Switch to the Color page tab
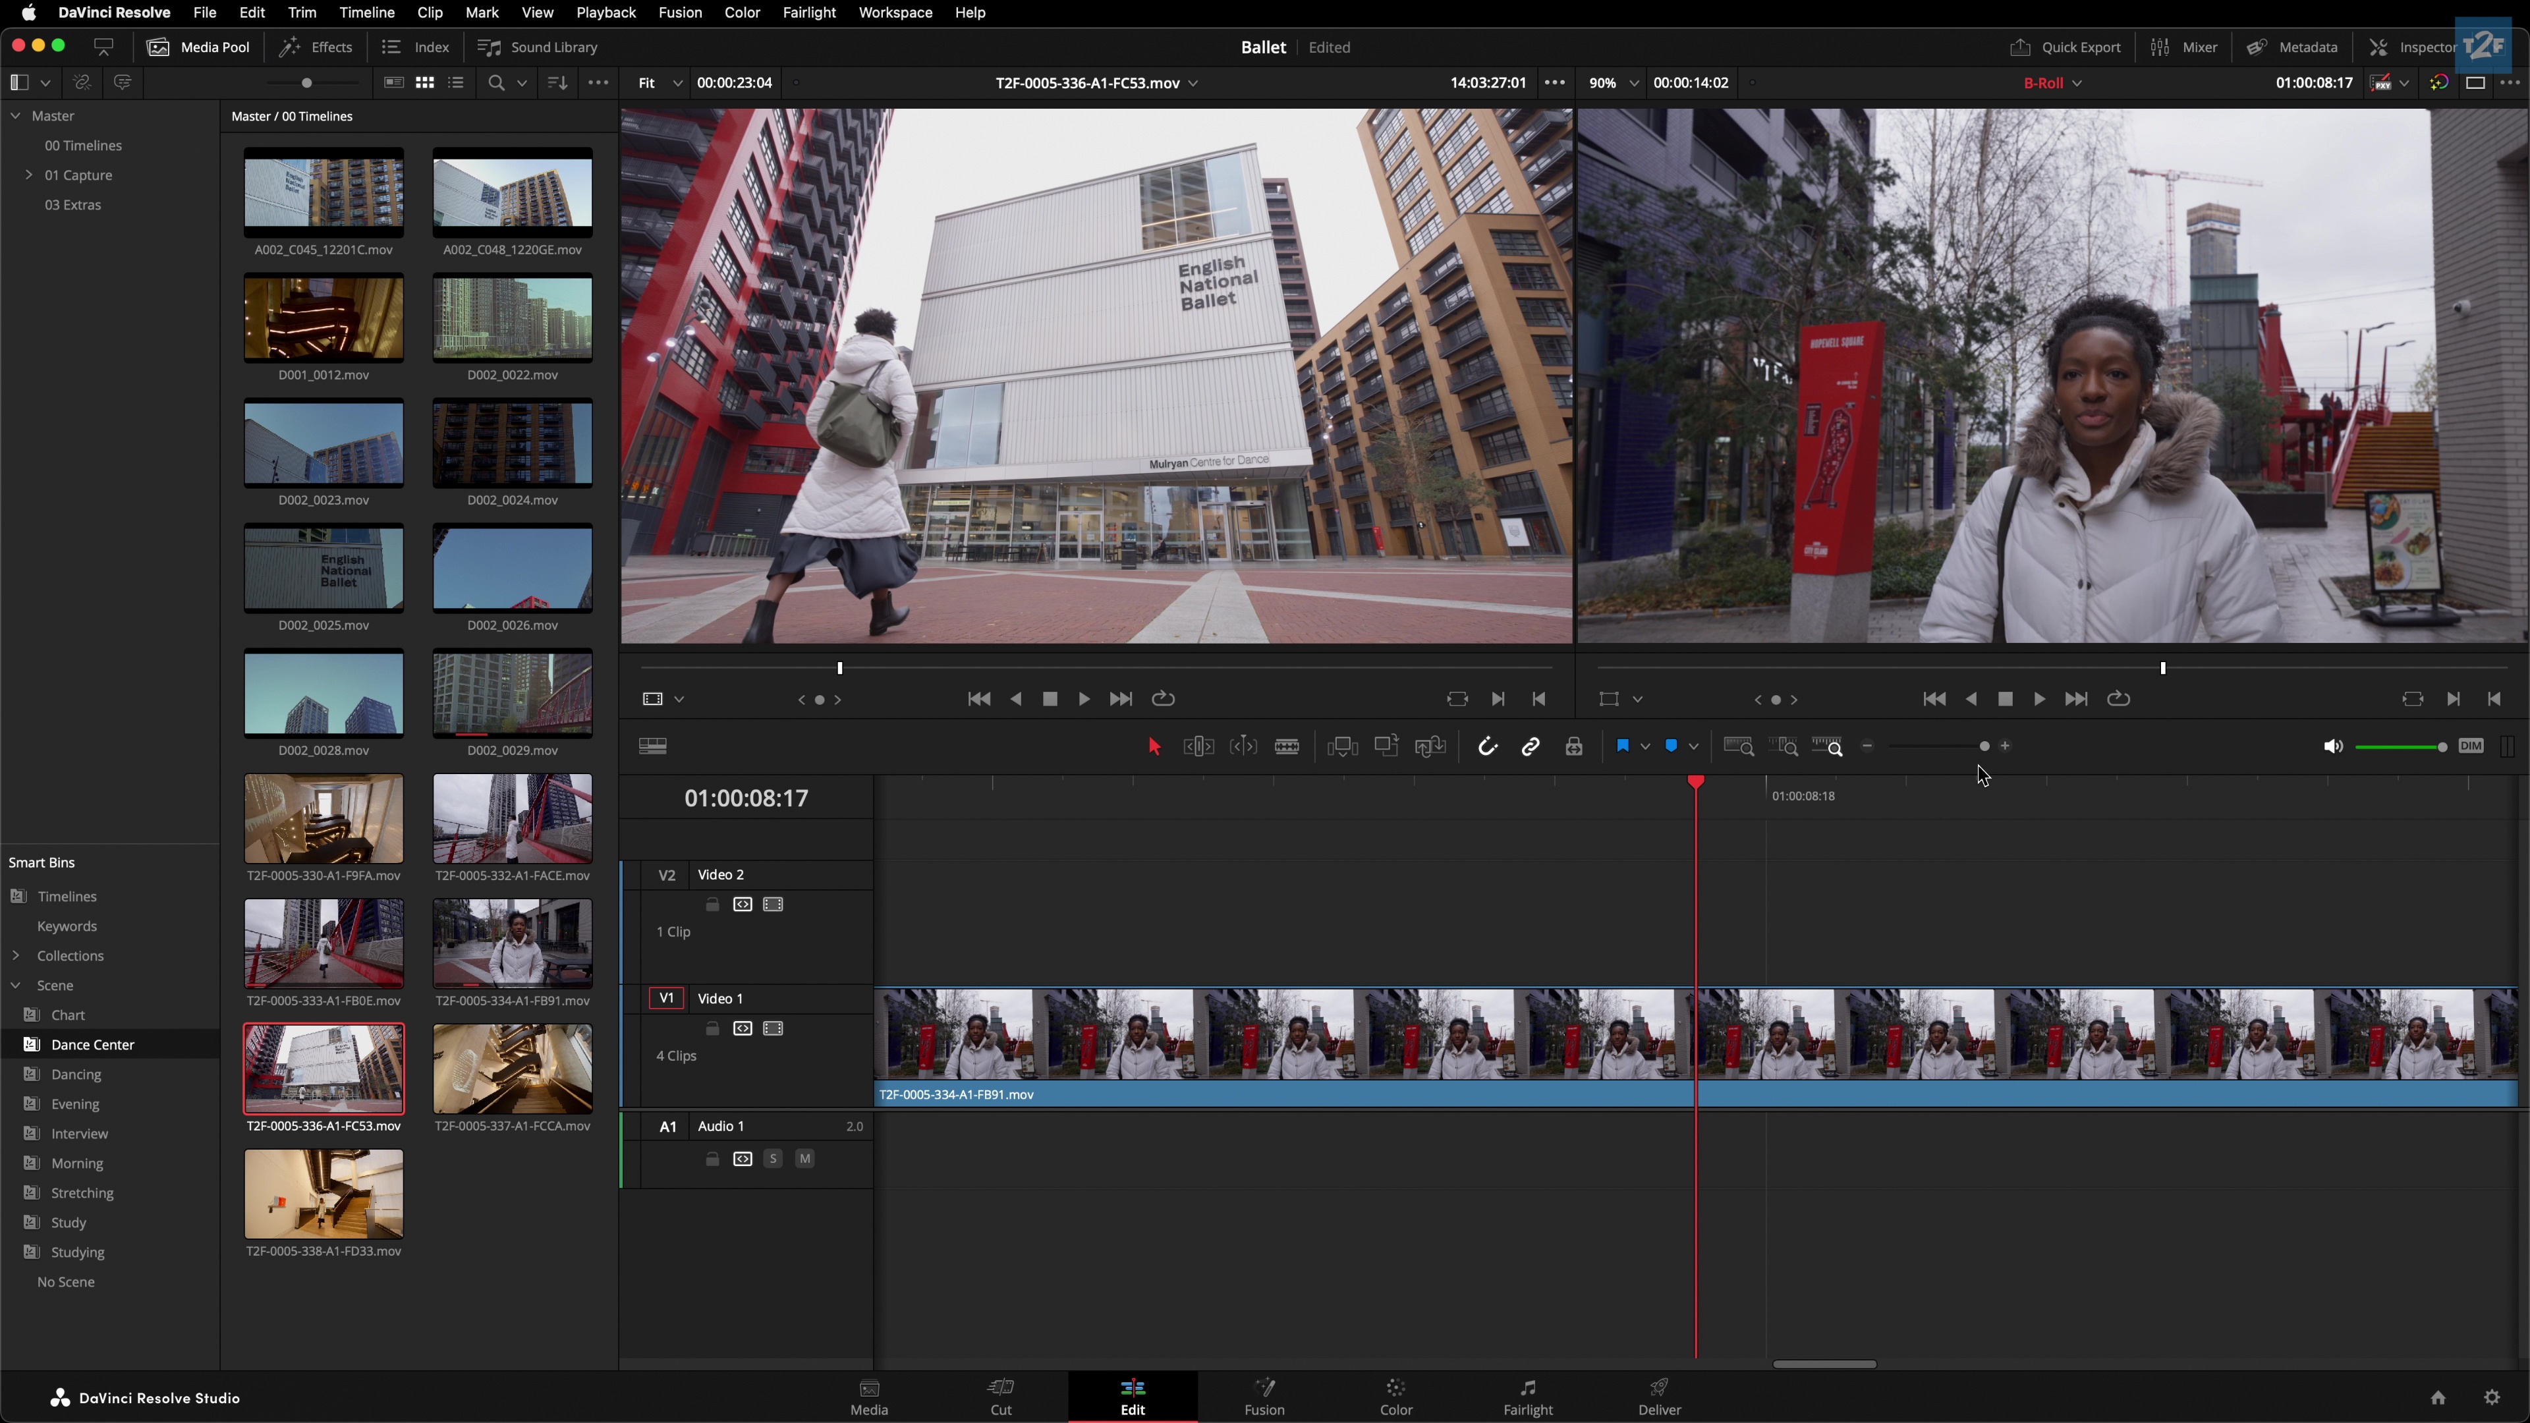 [x=1395, y=1395]
